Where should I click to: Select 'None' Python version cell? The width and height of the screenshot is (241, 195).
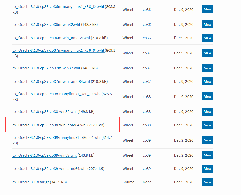click(147, 182)
